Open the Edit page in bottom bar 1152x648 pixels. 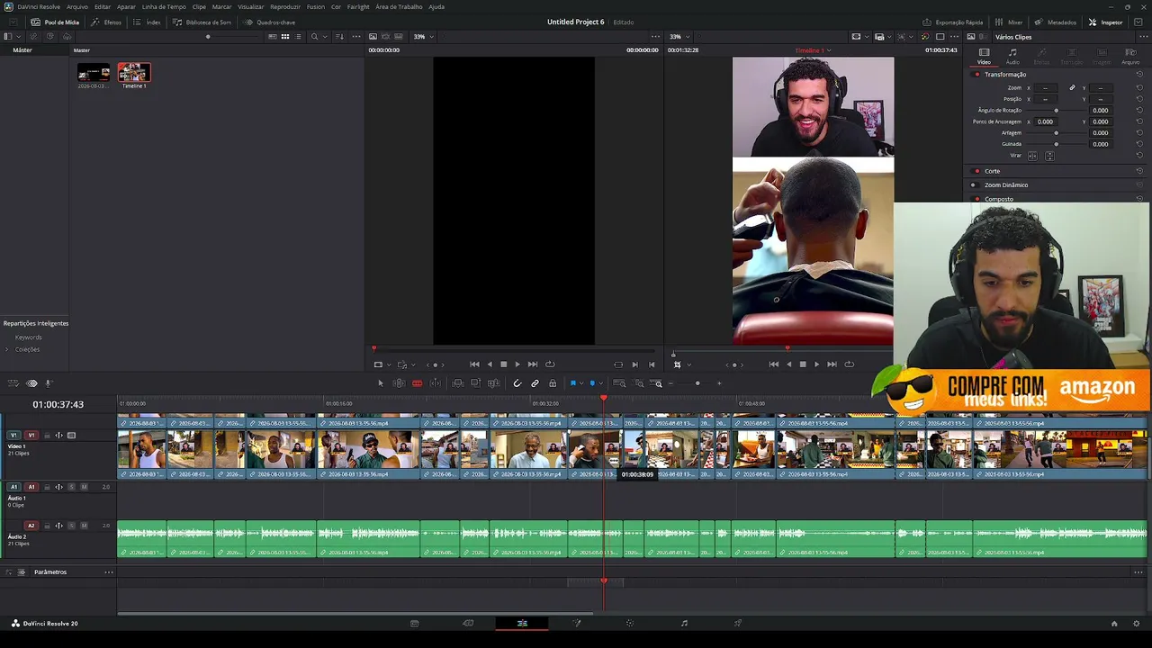pyautogui.click(x=522, y=623)
